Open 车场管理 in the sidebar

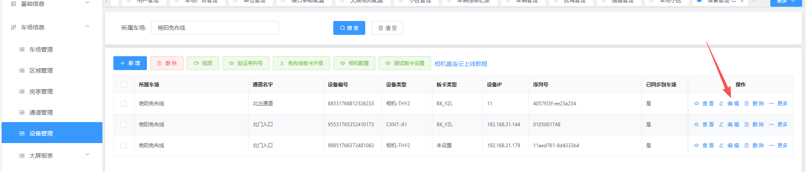[52, 50]
